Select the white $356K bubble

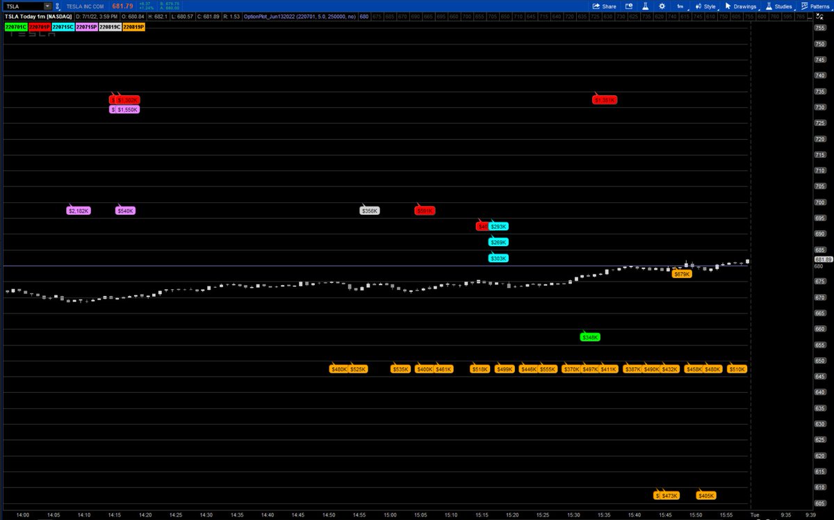click(x=370, y=211)
